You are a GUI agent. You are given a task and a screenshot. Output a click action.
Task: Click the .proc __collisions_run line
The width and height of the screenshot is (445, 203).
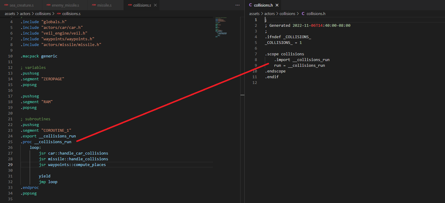click(x=46, y=142)
